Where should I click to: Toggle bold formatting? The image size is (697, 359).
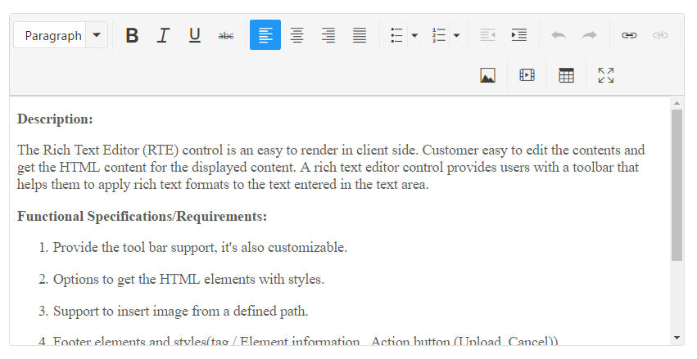click(132, 35)
